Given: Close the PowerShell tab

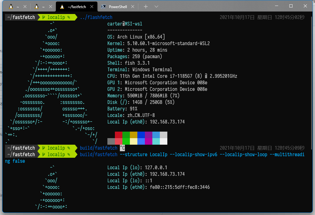Looking at the screenshot, I should [x=133, y=7].
